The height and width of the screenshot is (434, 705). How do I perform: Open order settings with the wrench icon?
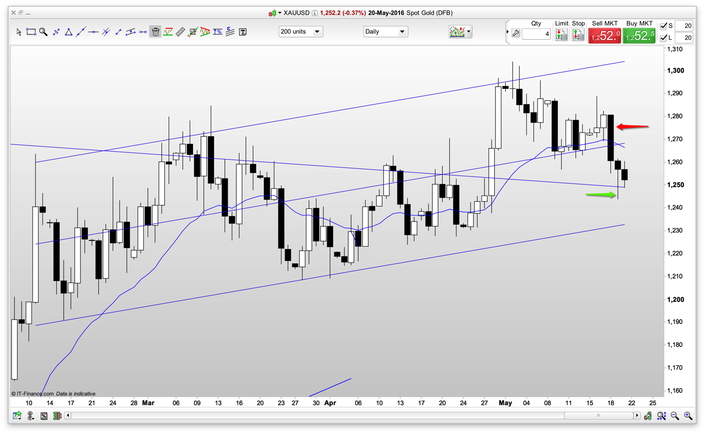[516, 33]
